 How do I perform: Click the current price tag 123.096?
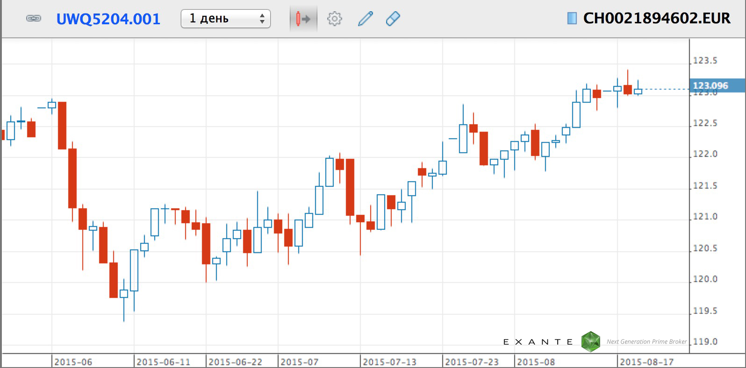point(710,85)
